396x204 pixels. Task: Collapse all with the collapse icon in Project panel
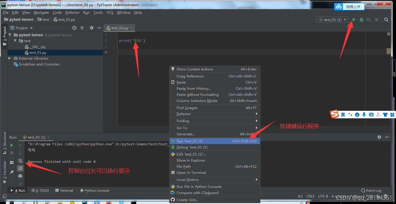(x=82, y=28)
